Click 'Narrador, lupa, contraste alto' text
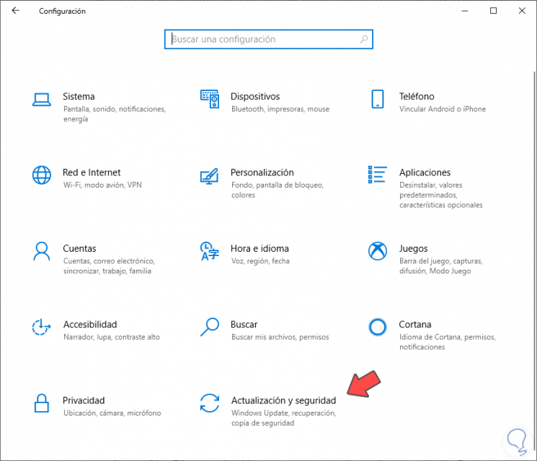The width and height of the screenshot is (537, 461). [112, 337]
